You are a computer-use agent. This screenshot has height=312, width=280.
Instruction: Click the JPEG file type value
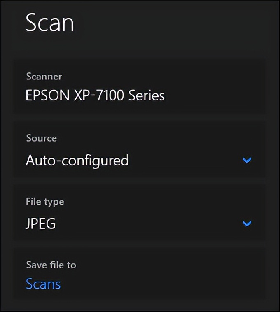[x=41, y=224]
